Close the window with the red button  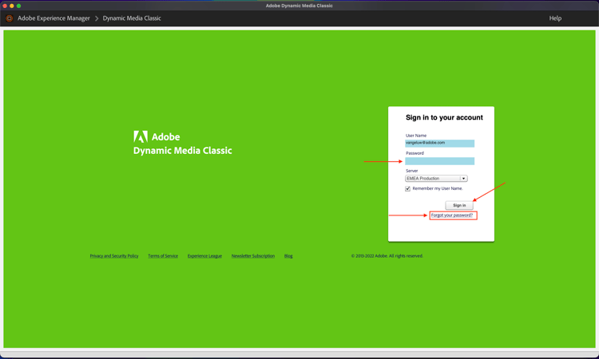5,6
